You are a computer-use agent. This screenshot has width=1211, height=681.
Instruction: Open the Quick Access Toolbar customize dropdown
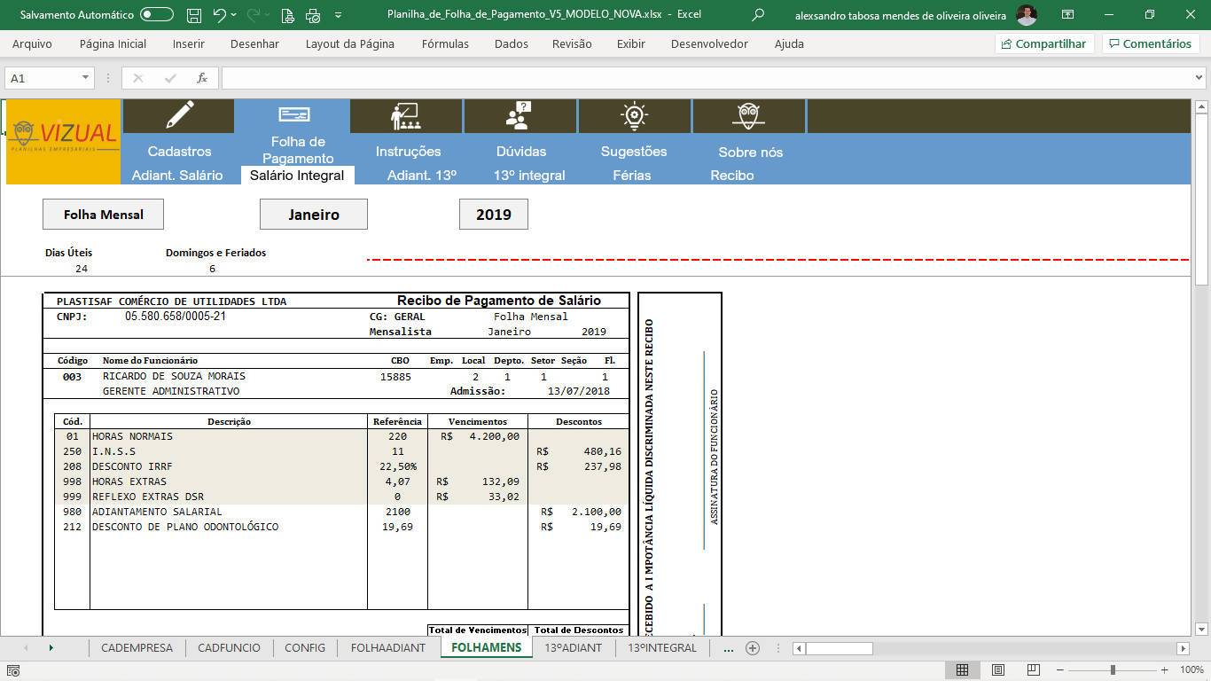point(338,15)
